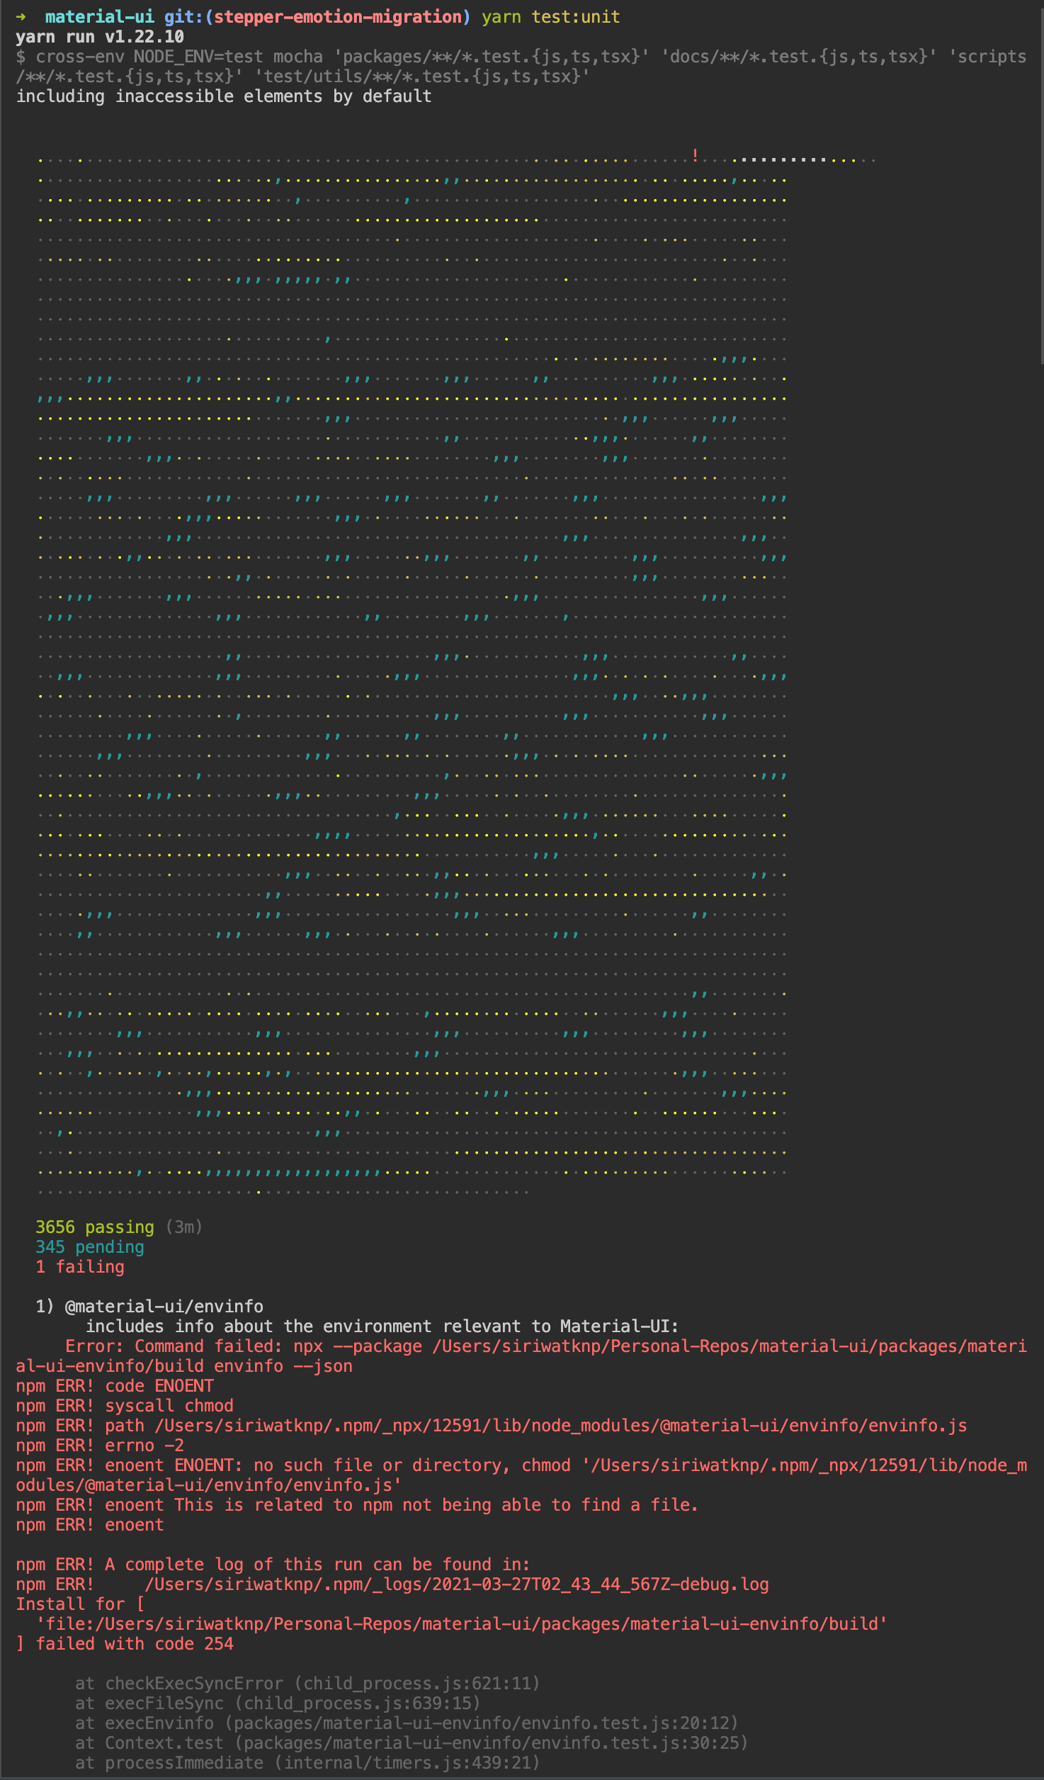Click 'This is related to npm not being able' line

357,1505
